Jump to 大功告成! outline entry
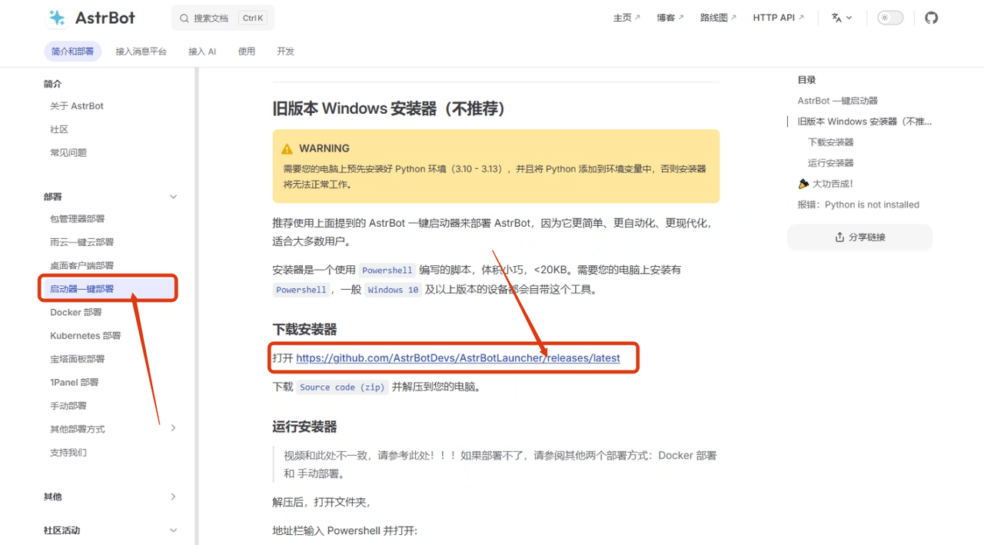Image resolution: width=984 pixels, height=545 pixels. pos(826,184)
